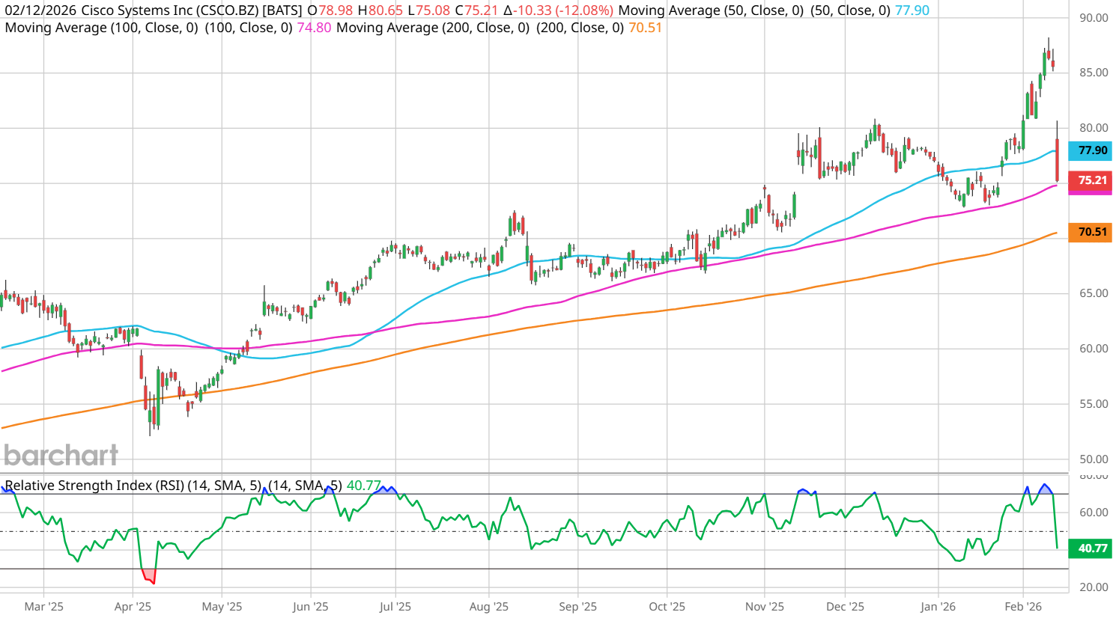Click the "90.00" price axis label
1113x618 pixels.
tap(1094, 18)
